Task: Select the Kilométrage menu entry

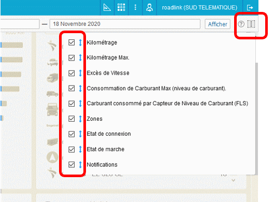Action: [102, 42]
